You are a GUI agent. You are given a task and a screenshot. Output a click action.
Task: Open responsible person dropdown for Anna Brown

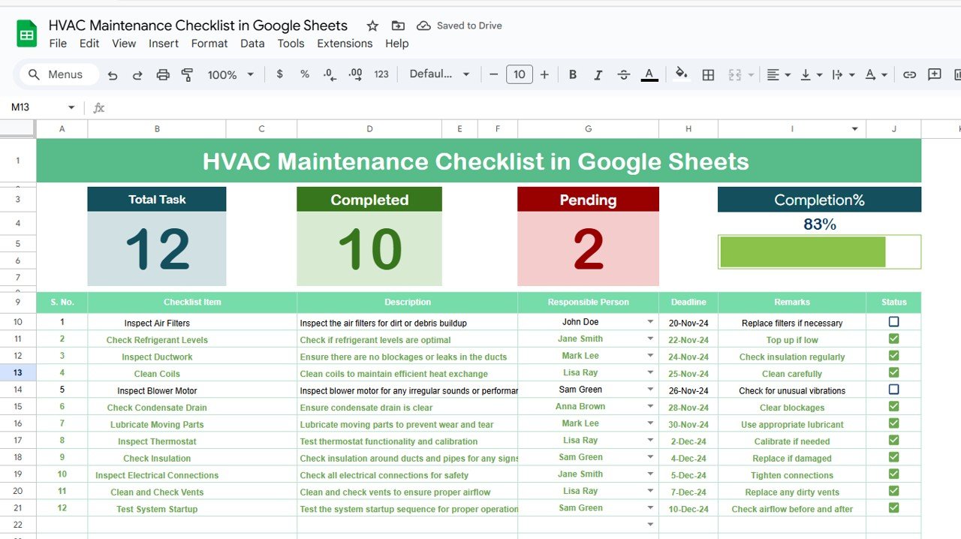650,407
